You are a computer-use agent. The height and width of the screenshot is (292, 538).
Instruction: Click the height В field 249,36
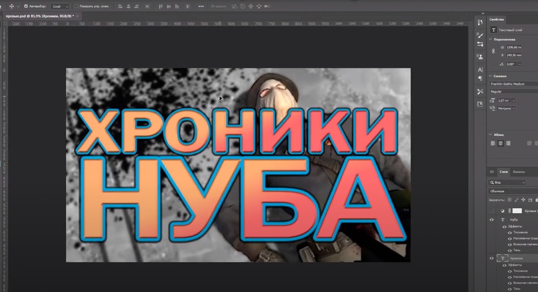pyautogui.click(x=514, y=55)
